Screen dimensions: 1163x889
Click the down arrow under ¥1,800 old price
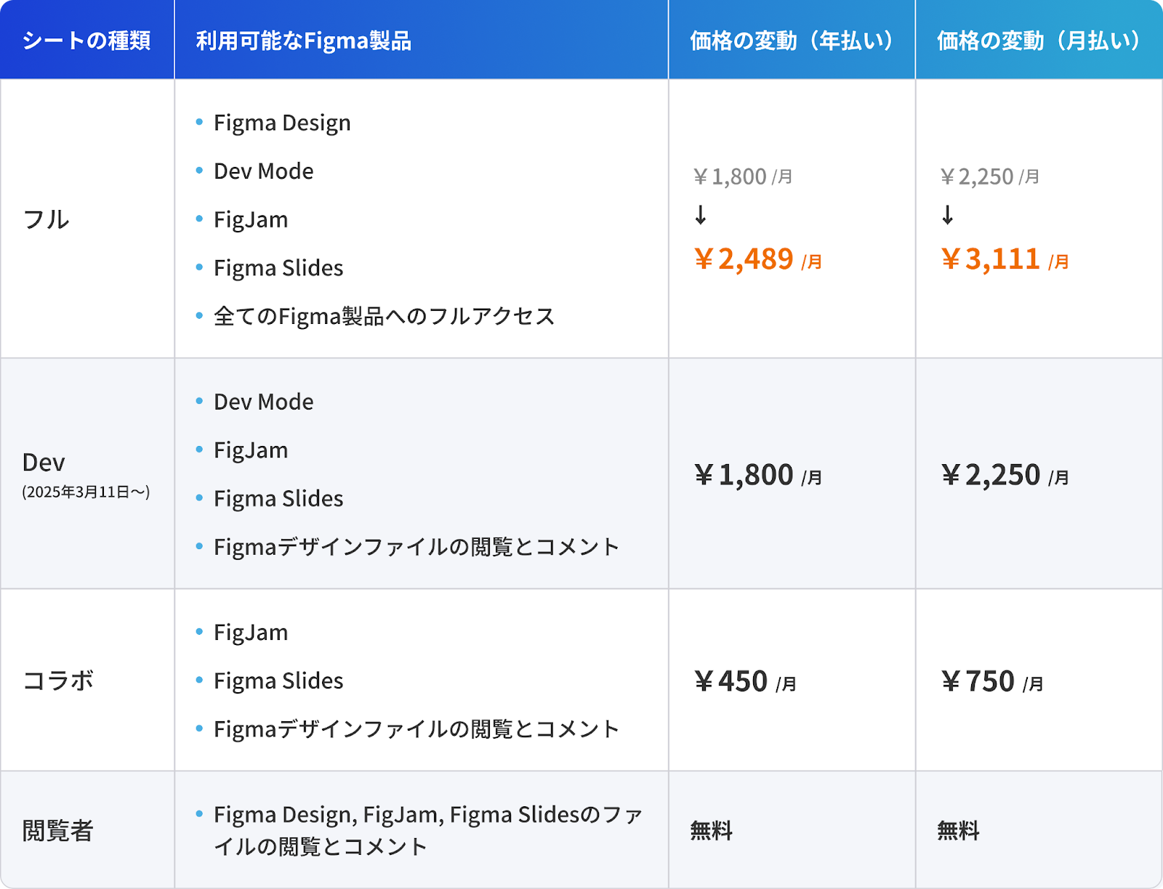(701, 215)
